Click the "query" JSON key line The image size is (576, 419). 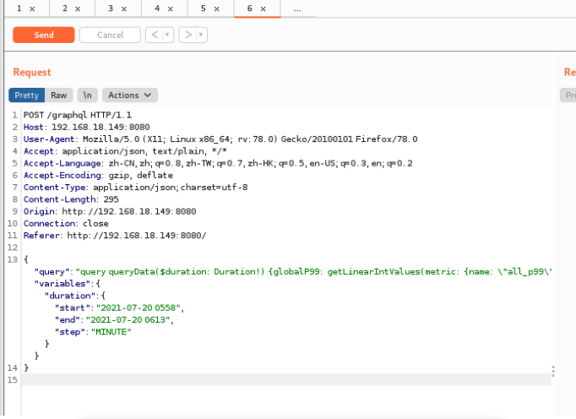(x=293, y=272)
